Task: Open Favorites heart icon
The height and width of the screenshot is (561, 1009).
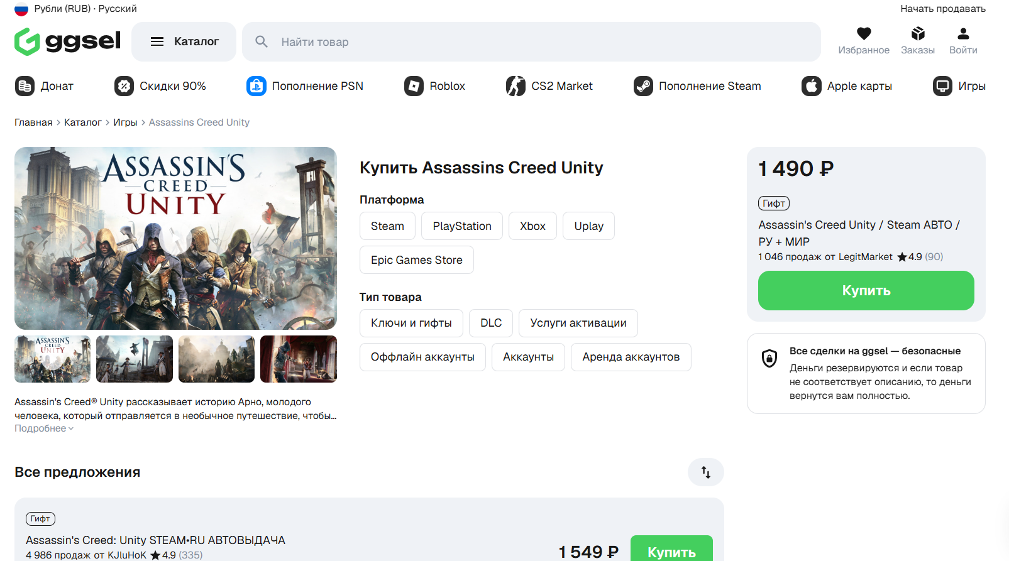Action: coord(864,34)
